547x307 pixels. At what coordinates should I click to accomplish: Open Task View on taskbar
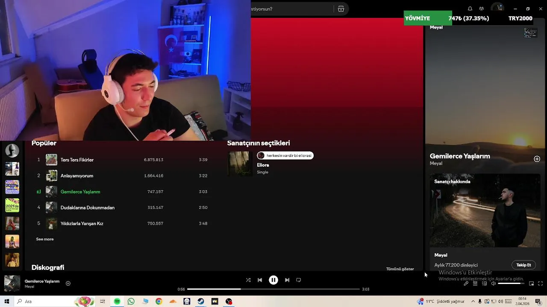pos(103,301)
